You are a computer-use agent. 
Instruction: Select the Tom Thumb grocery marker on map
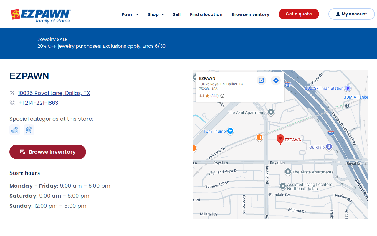point(230,131)
